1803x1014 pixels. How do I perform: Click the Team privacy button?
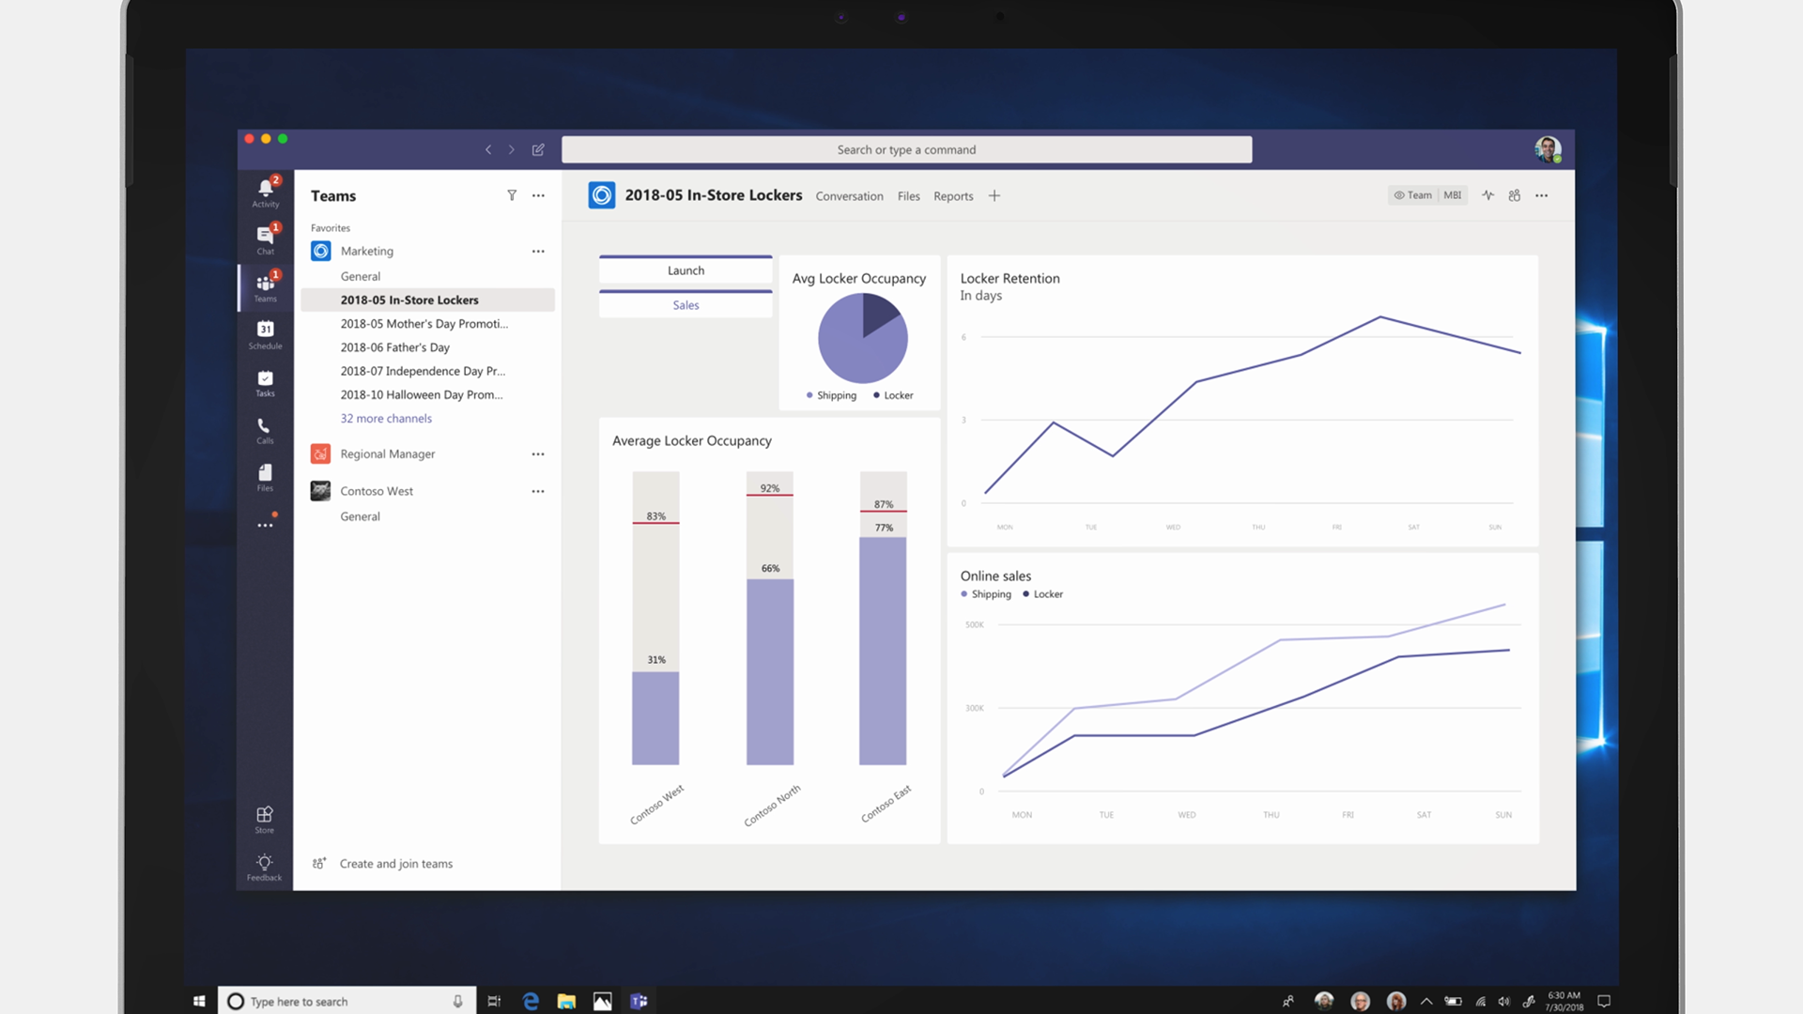pyautogui.click(x=1413, y=195)
